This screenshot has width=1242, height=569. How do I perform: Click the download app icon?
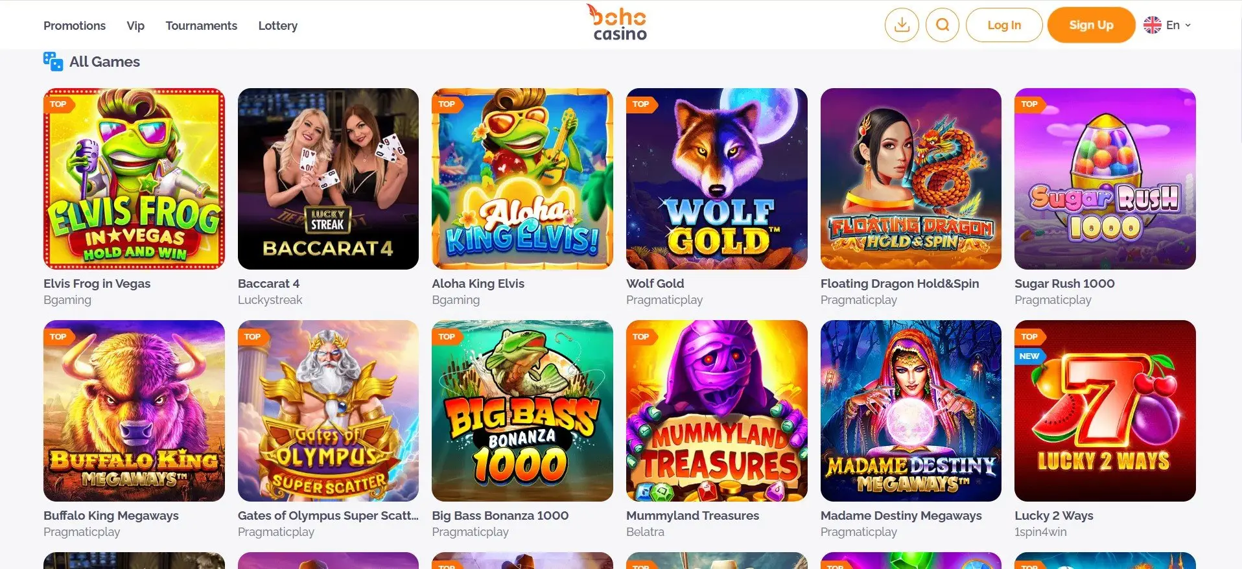click(x=901, y=25)
